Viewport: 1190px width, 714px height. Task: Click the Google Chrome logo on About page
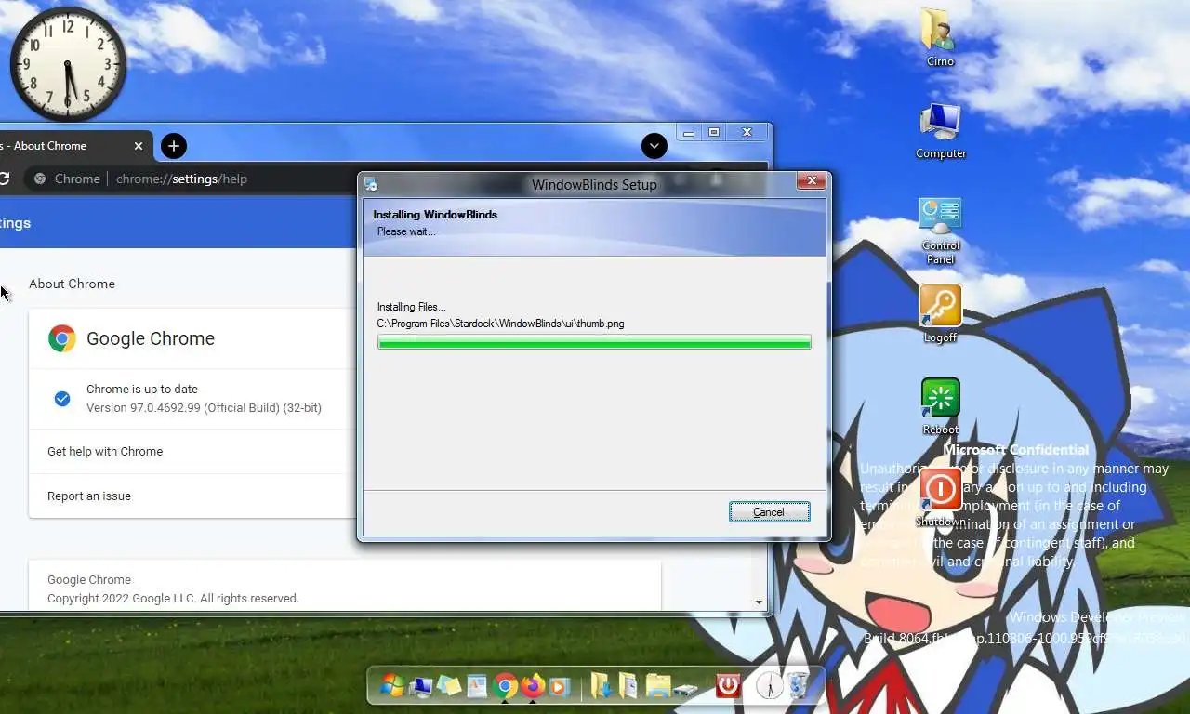click(62, 338)
